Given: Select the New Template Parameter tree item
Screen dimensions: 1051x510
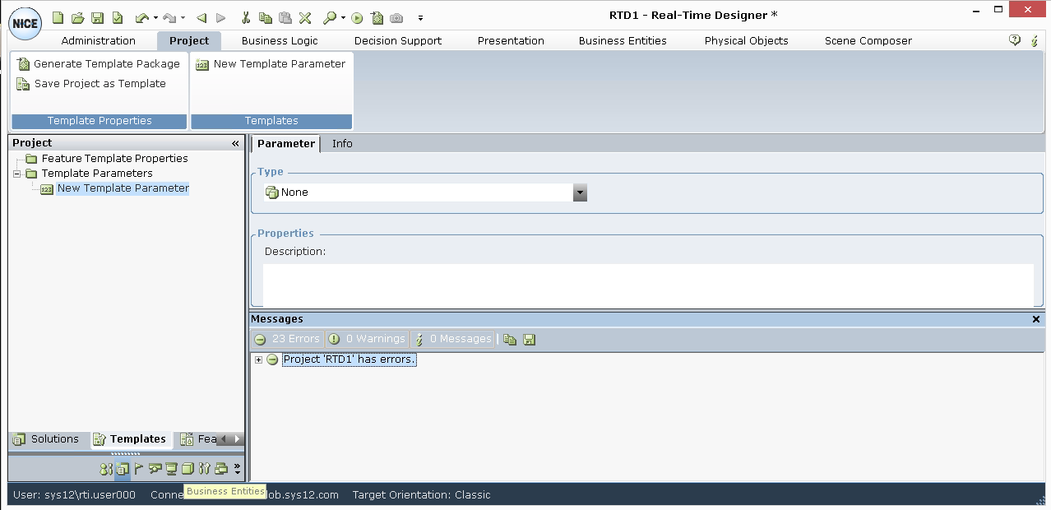Looking at the screenshot, I should point(123,188).
